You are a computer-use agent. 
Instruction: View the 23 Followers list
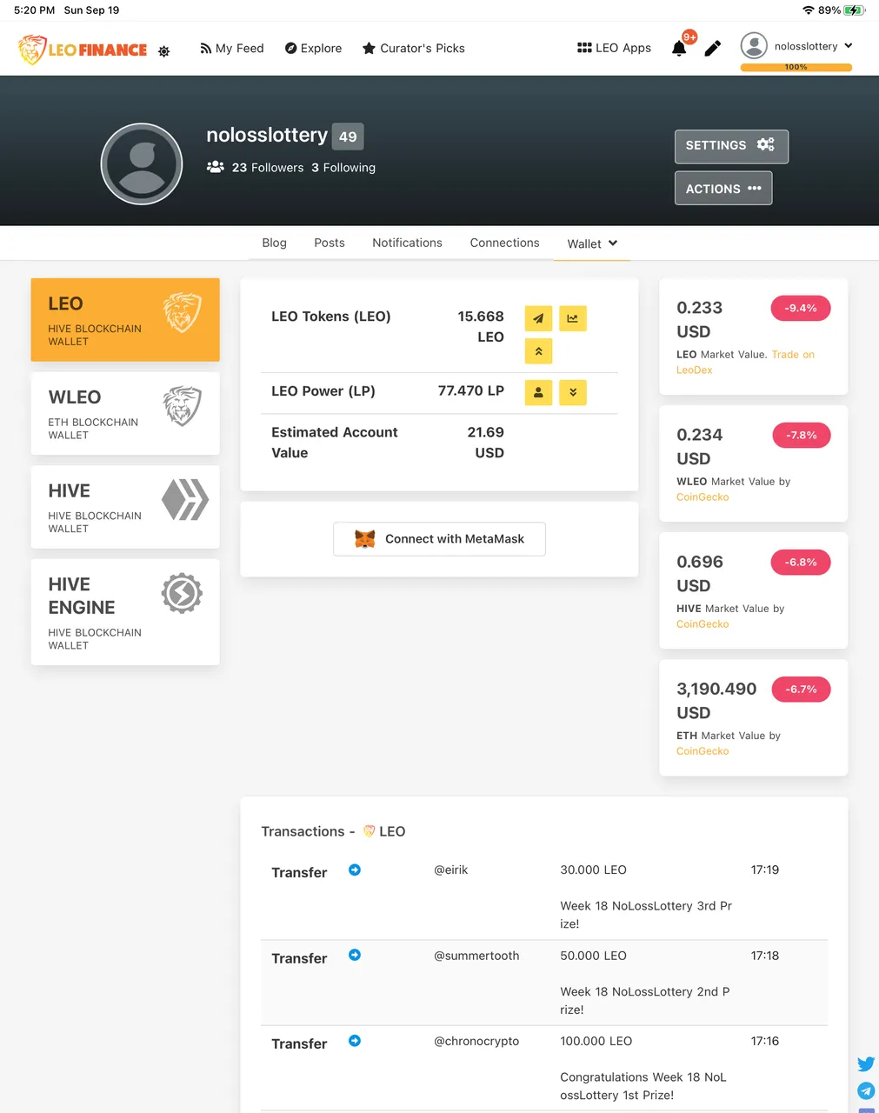coord(256,167)
